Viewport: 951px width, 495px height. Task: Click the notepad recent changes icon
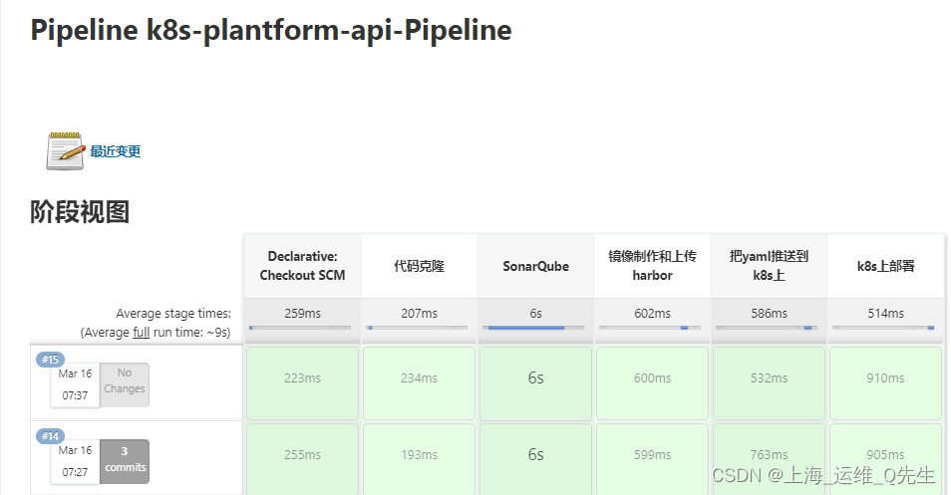pyautogui.click(x=65, y=150)
